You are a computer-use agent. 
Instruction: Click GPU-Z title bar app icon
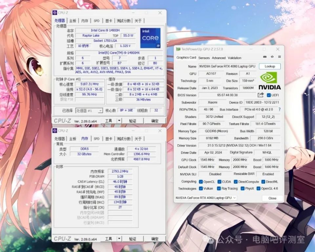pyautogui.click(x=178, y=49)
